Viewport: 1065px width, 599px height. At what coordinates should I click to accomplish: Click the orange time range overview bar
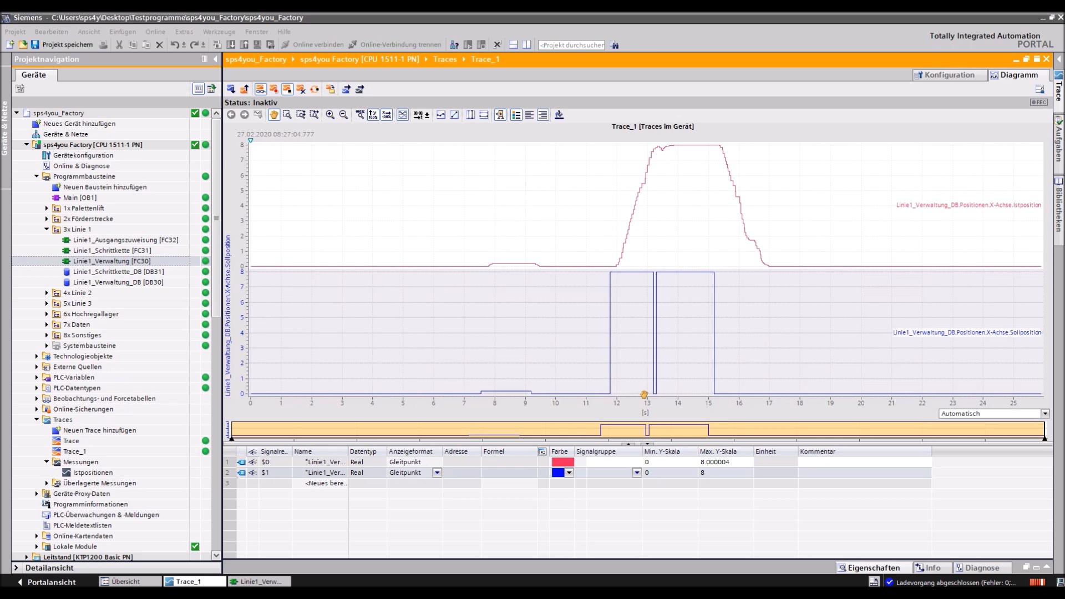pyautogui.click(x=638, y=429)
